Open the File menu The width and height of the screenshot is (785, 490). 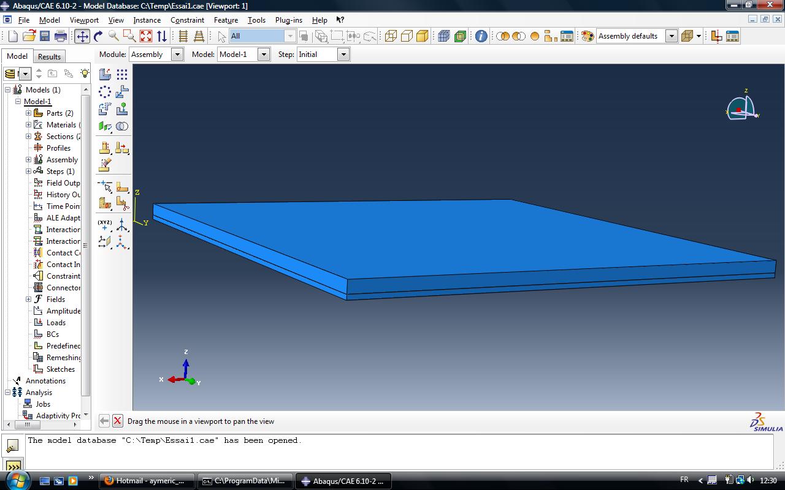tap(23, 20)
